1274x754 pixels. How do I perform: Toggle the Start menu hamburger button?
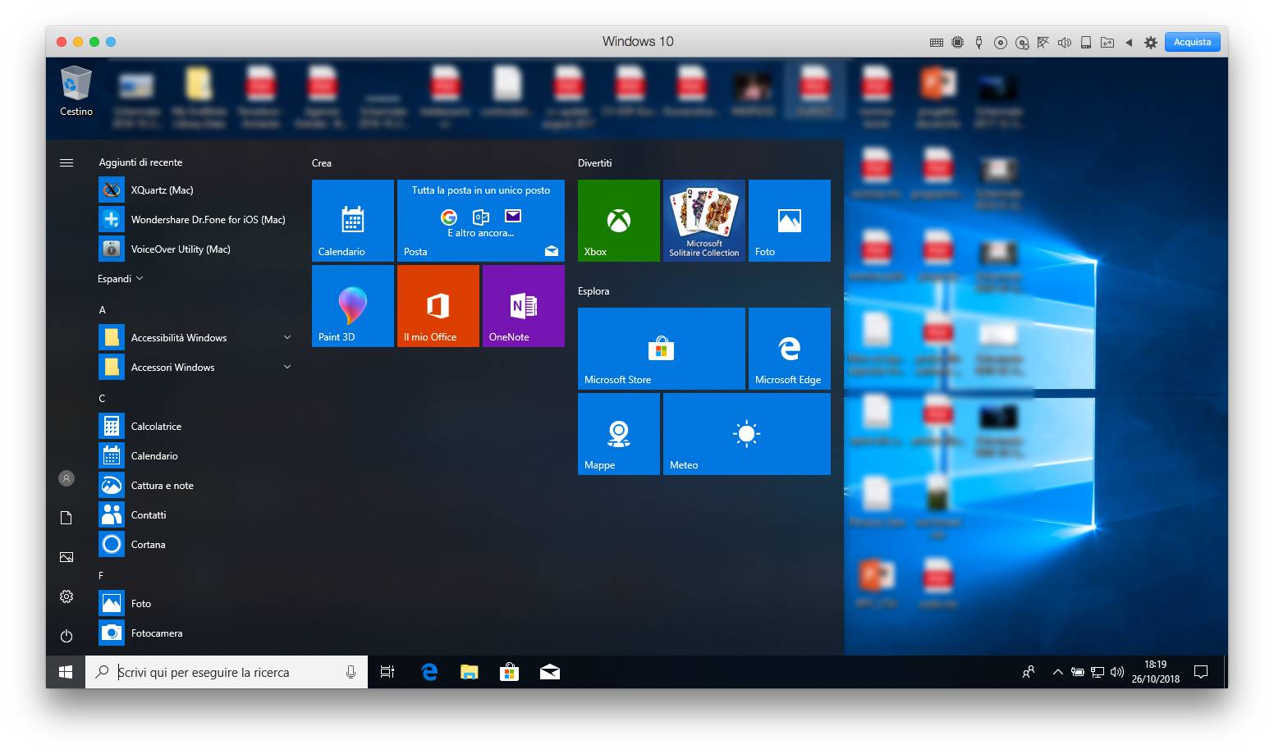coord(66,162)
